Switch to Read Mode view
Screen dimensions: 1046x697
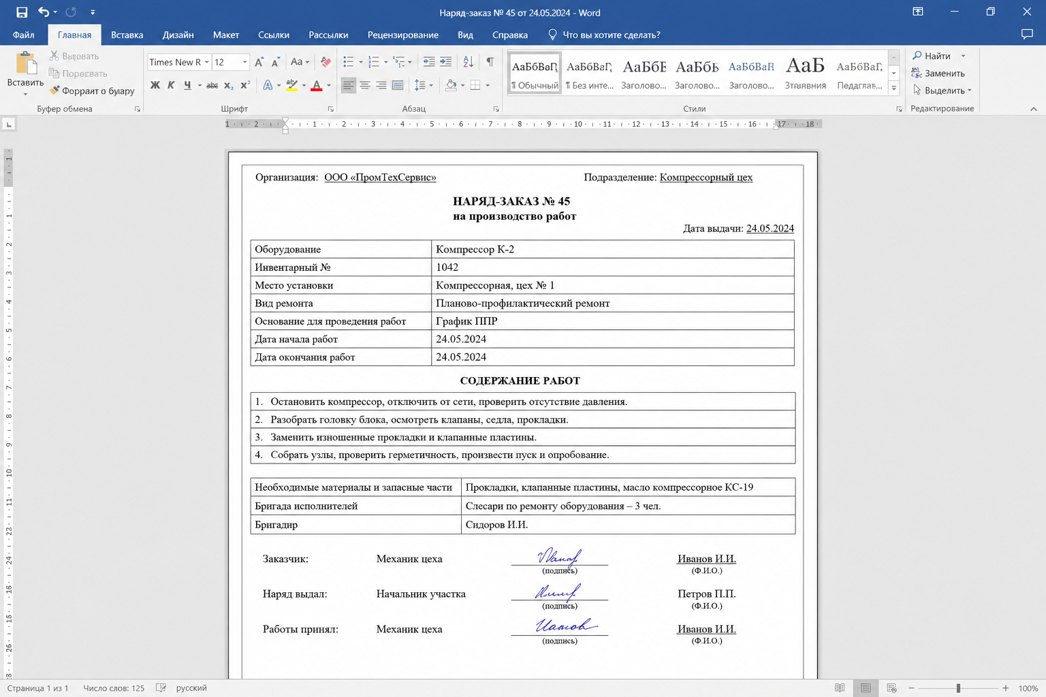840,688
